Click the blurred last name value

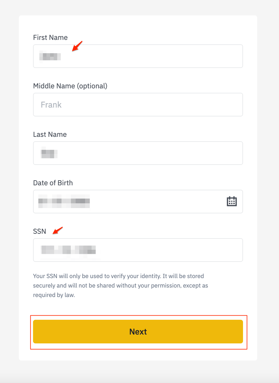pos(49,153)
